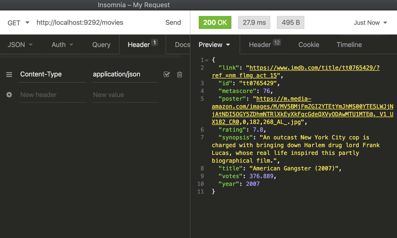Click the "synopsis" key

tap(236, 137)
